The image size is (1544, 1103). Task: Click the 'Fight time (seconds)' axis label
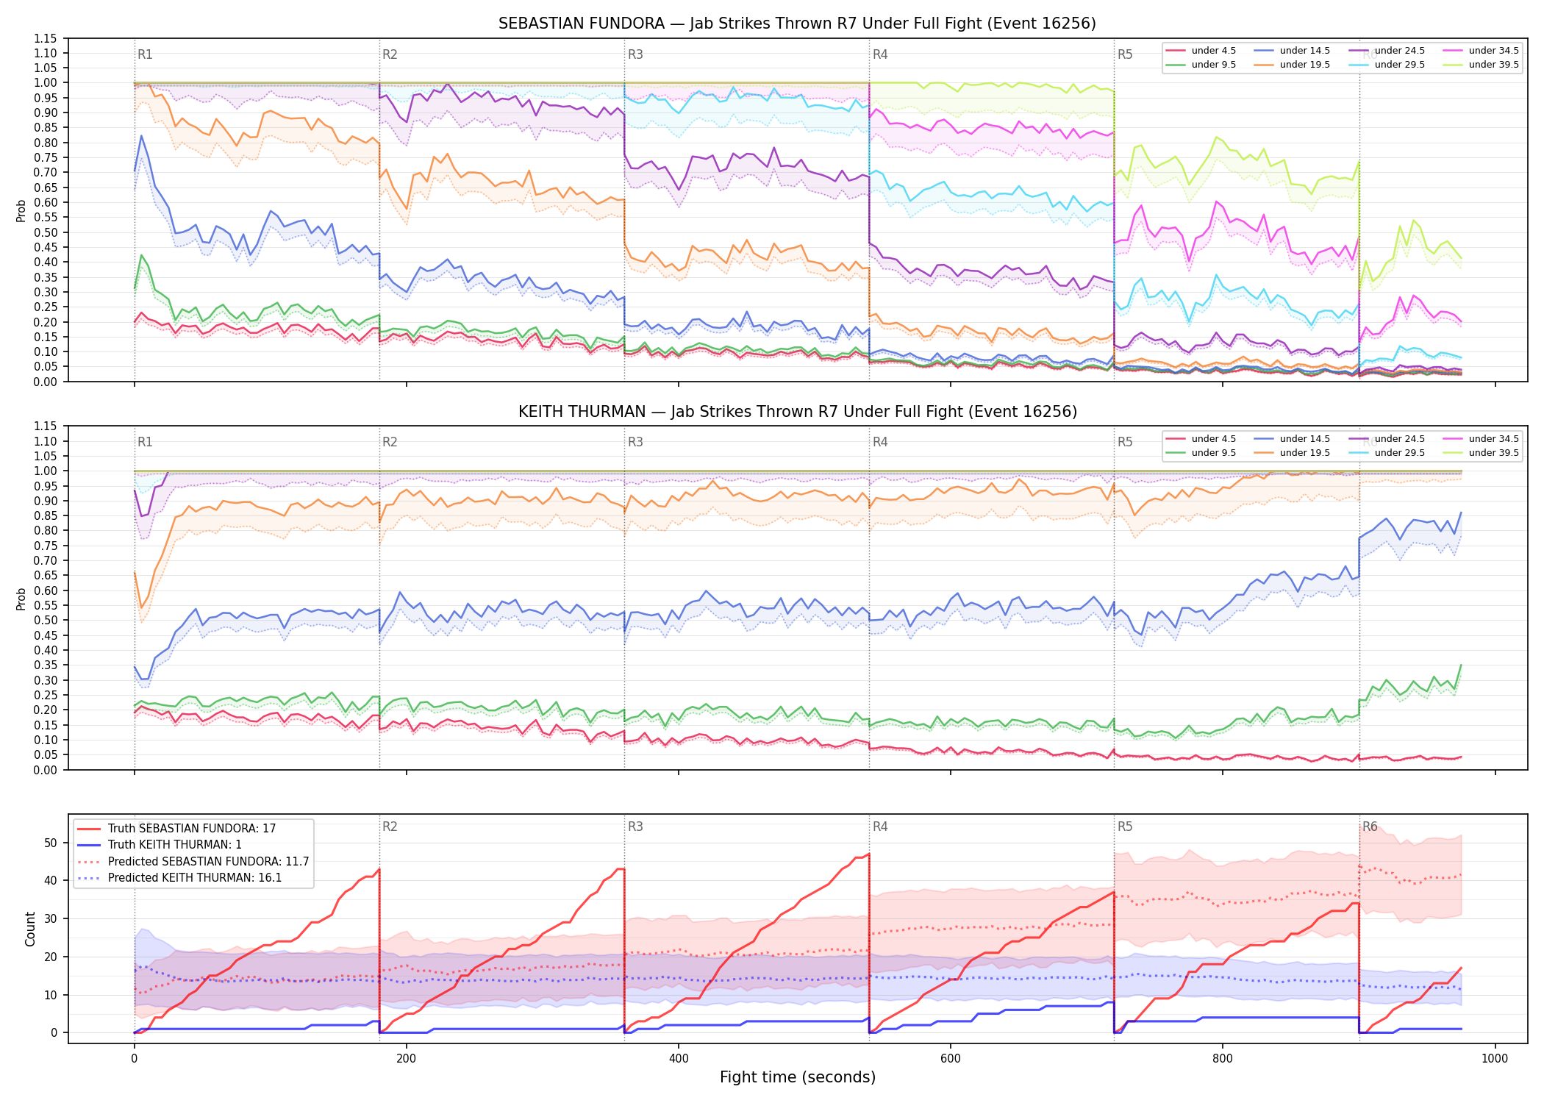(798, 1077)
